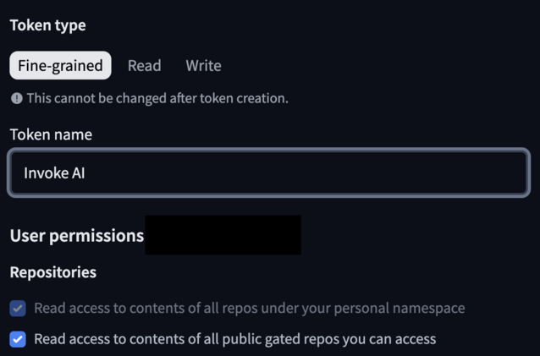Uncheck public gated repos read access checkbox

pos(18,339)
